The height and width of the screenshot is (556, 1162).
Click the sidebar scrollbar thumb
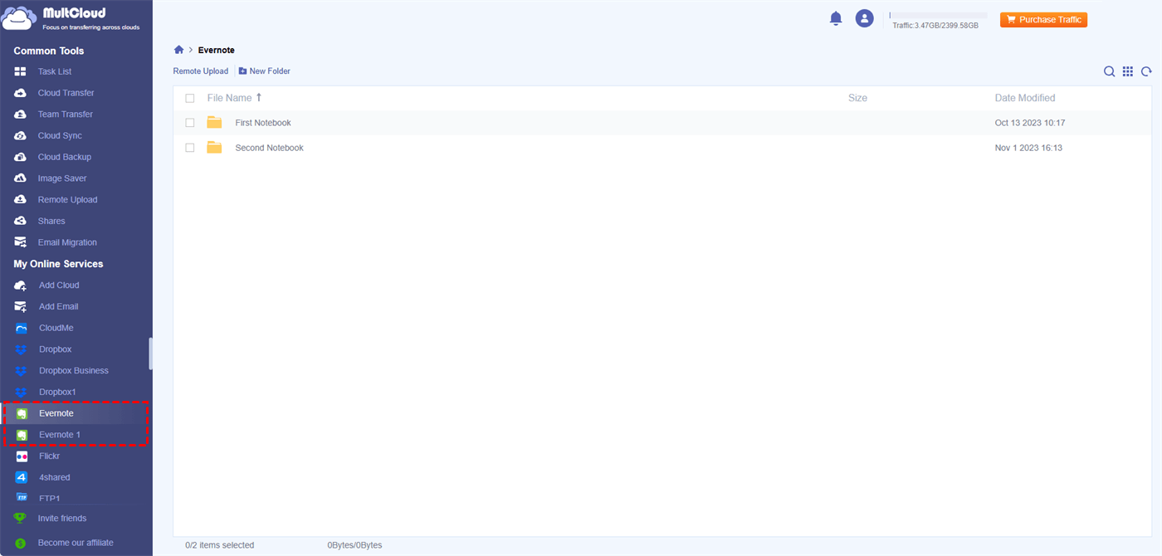coord(150,354)
